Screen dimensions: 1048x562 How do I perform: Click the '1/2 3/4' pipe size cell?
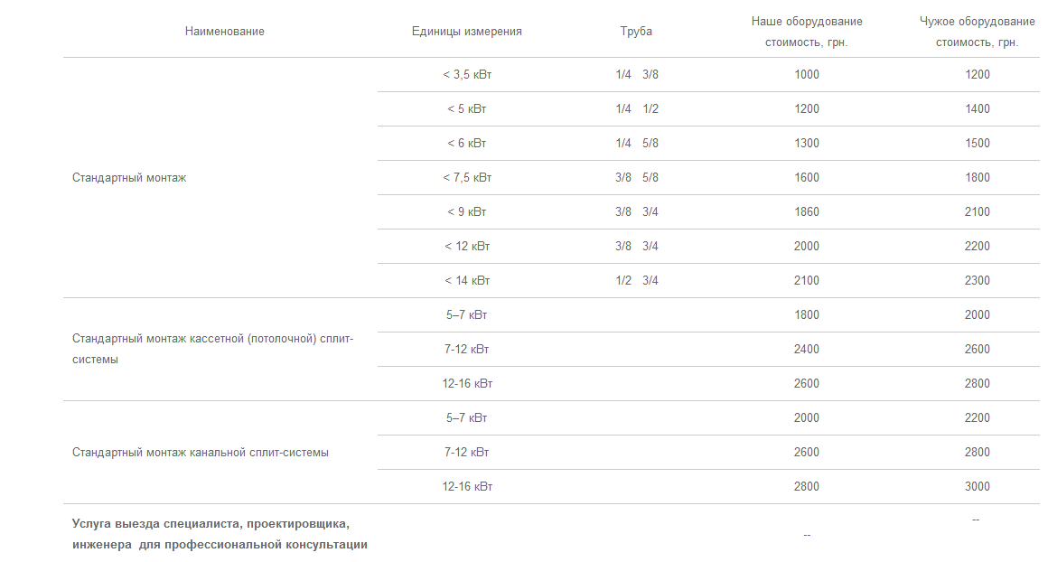tap(636, 281)
